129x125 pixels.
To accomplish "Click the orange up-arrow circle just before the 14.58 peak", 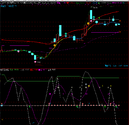I will (x=88, y=24).
